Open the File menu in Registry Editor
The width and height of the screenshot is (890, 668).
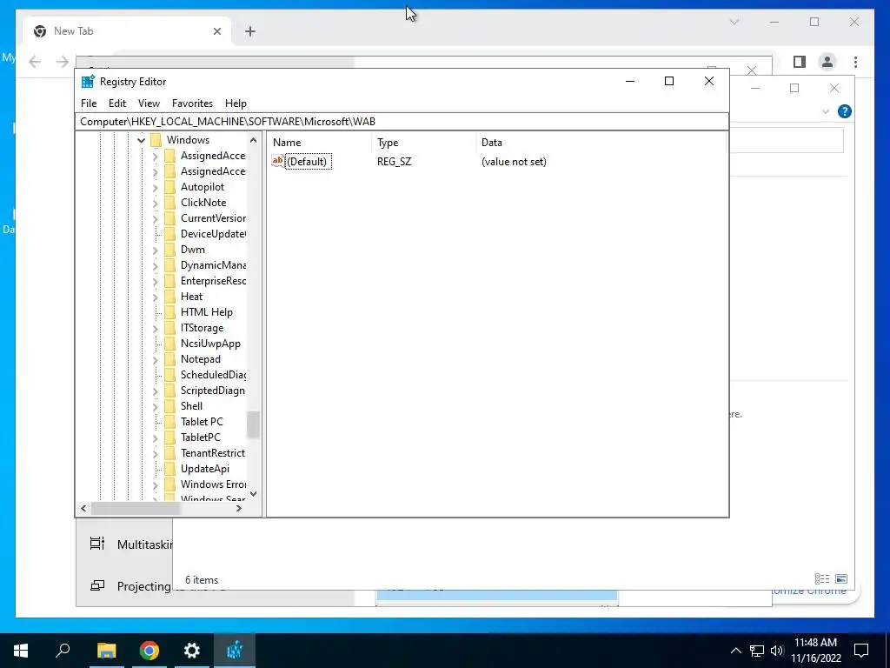pos(89,104)
